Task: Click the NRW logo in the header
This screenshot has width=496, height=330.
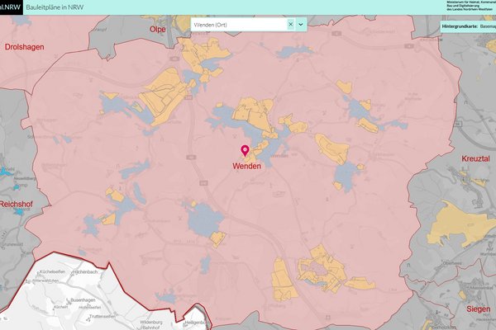Action: [10, 7]
